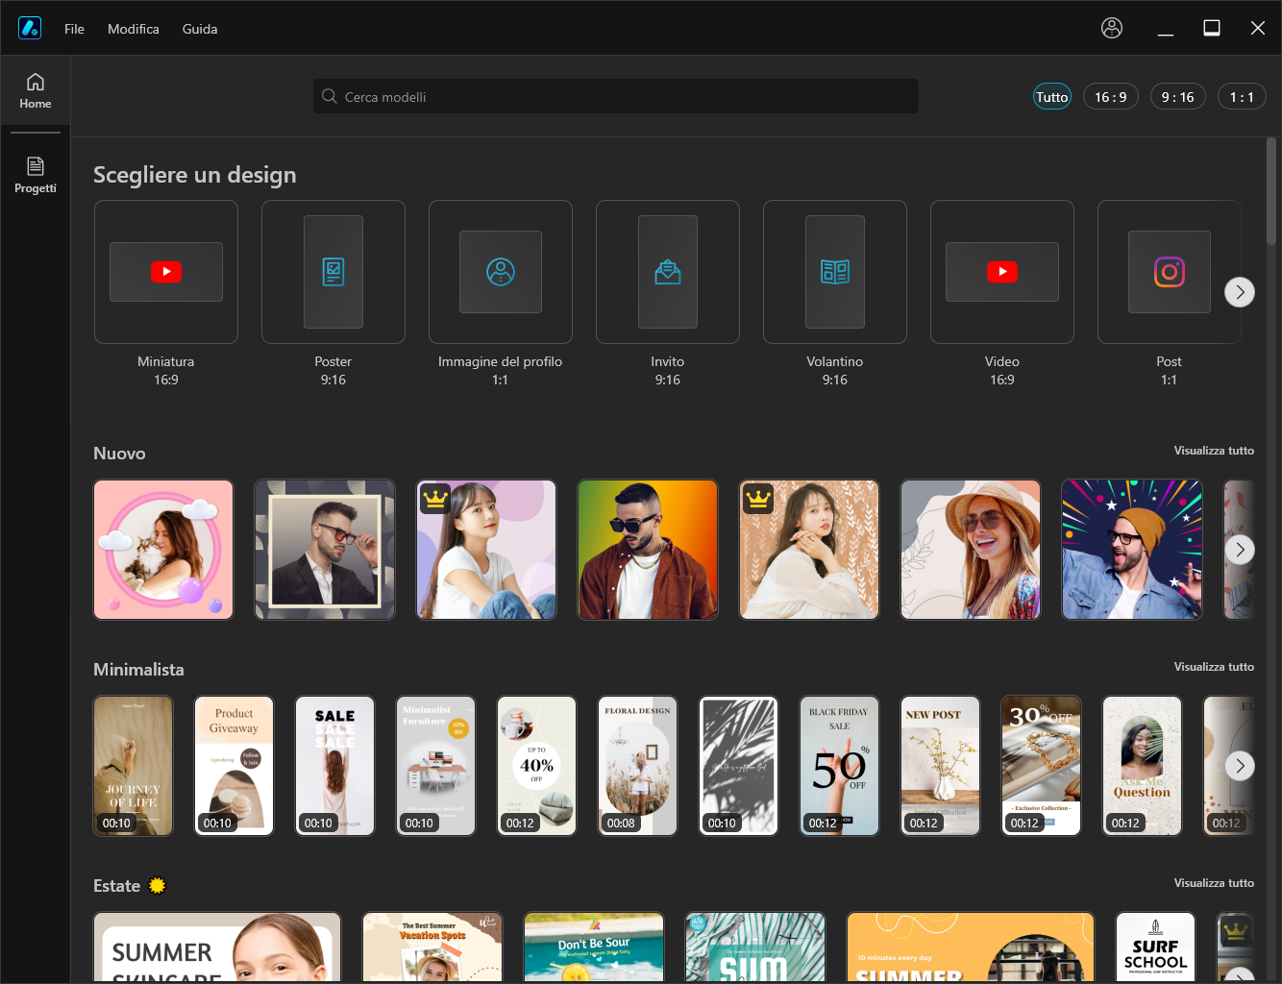Click the crown badge on beige leaf template

pos(758,498)
